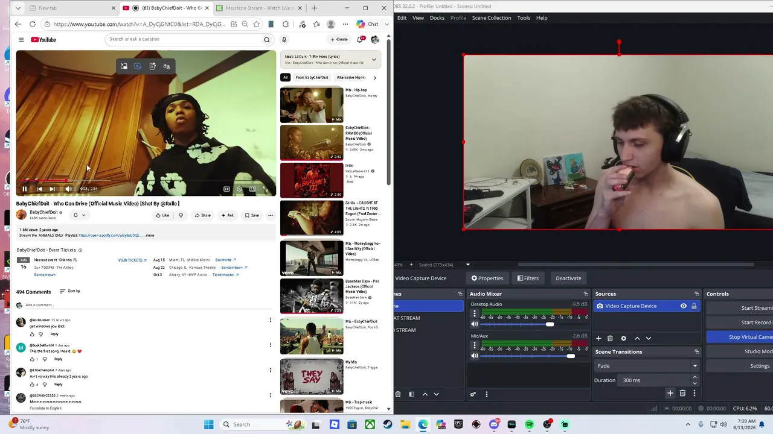
Task: Open Properties for Video Capture Device
Action: pos(487,278)
